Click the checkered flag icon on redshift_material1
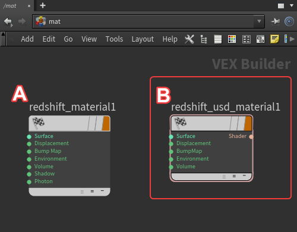This screenshot has height=232, width=297. [x=38, y=123]
